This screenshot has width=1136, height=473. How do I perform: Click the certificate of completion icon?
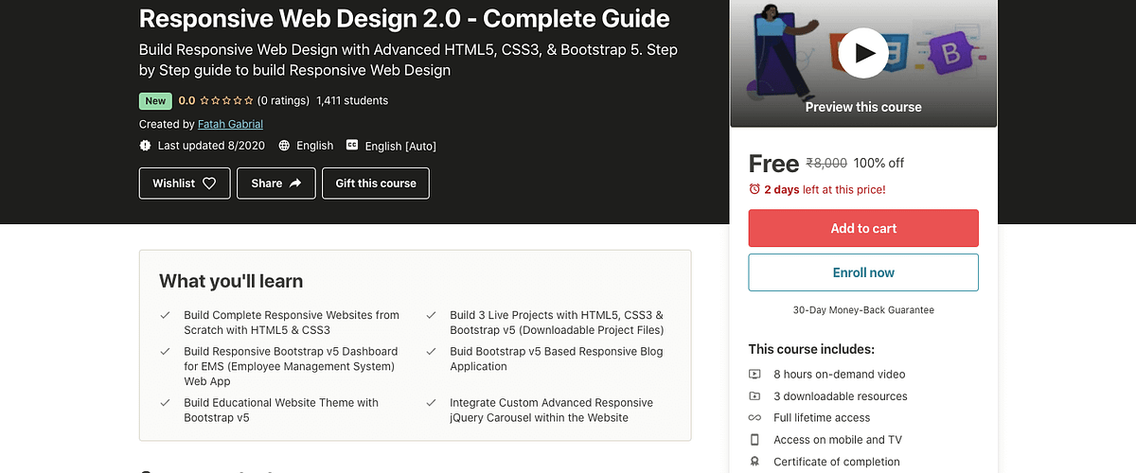point(754,462)
